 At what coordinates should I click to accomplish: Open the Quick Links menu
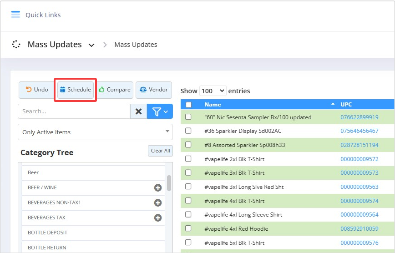coord(43,15)
